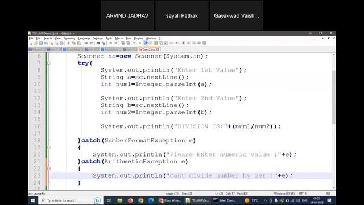Click the scrollbar up arrow in editor
The width and height of the screenshot is (364, 205).
[x=334, y=55]
